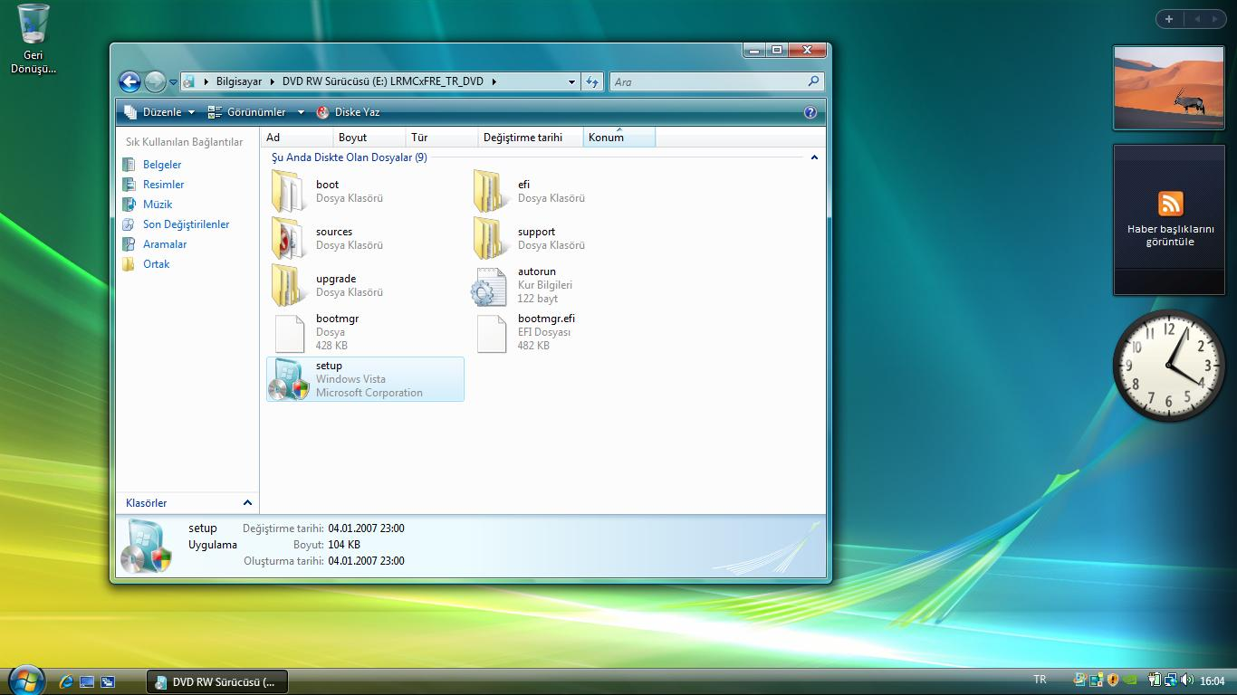Open the Düzenle menu
Screen dimensions: 1237x695
pos(159,112)
